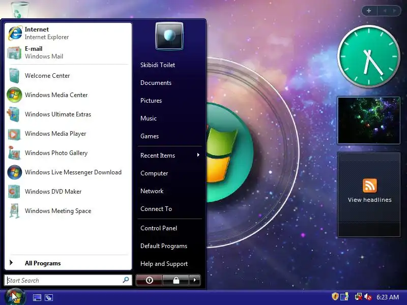Click the sidebar add gadget plus button
Screen dimensions: 407x305
point(369,11)
